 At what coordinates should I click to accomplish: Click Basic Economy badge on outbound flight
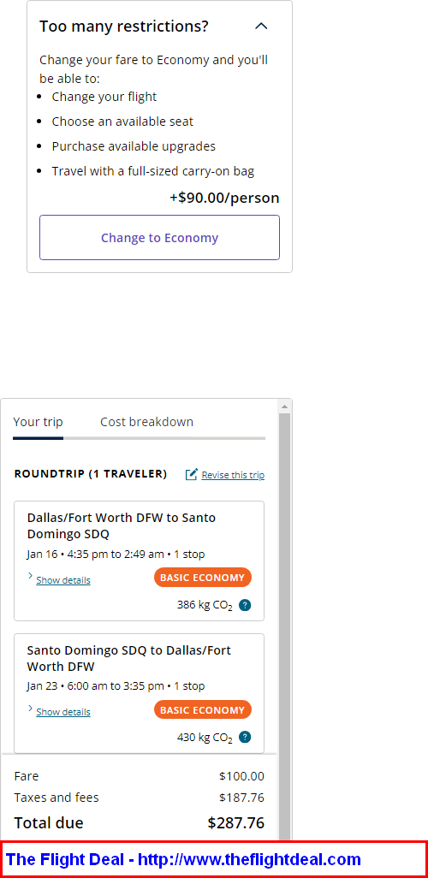(x=203, y=578)
